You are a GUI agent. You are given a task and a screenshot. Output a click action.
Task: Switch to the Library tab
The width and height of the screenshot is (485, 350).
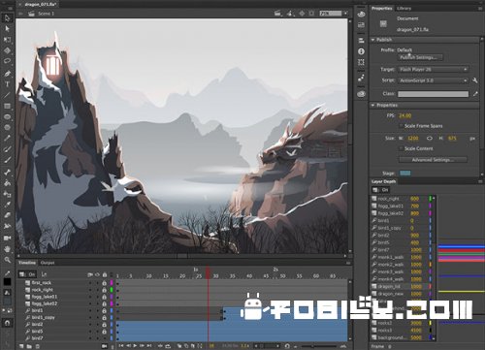click(x=404, y=9)
